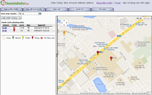Click the GT-02 red marker on the map
Viewport: 152px width, 95px height.
tap(98, 53)
